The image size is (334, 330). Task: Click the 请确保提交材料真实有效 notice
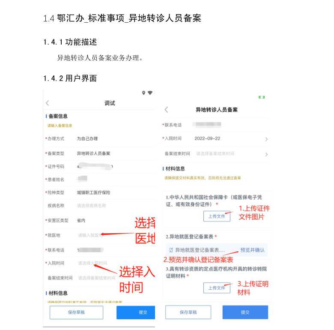(203, 178)
